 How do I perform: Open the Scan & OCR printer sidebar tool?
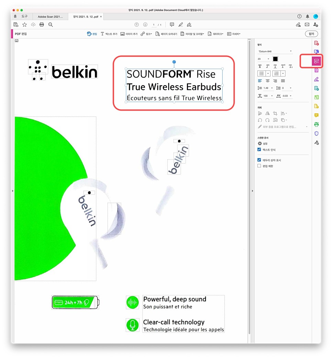click(316, 124)
